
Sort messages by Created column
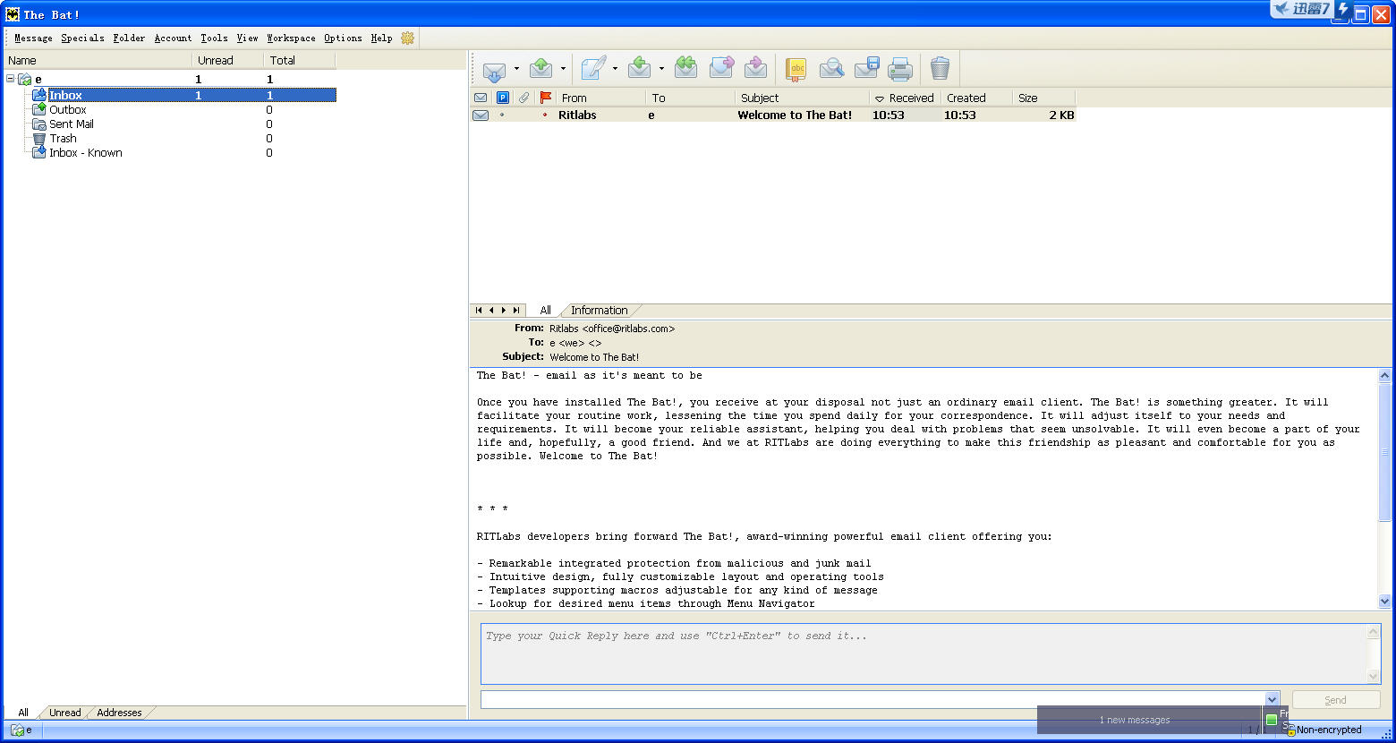coord(977,98)
